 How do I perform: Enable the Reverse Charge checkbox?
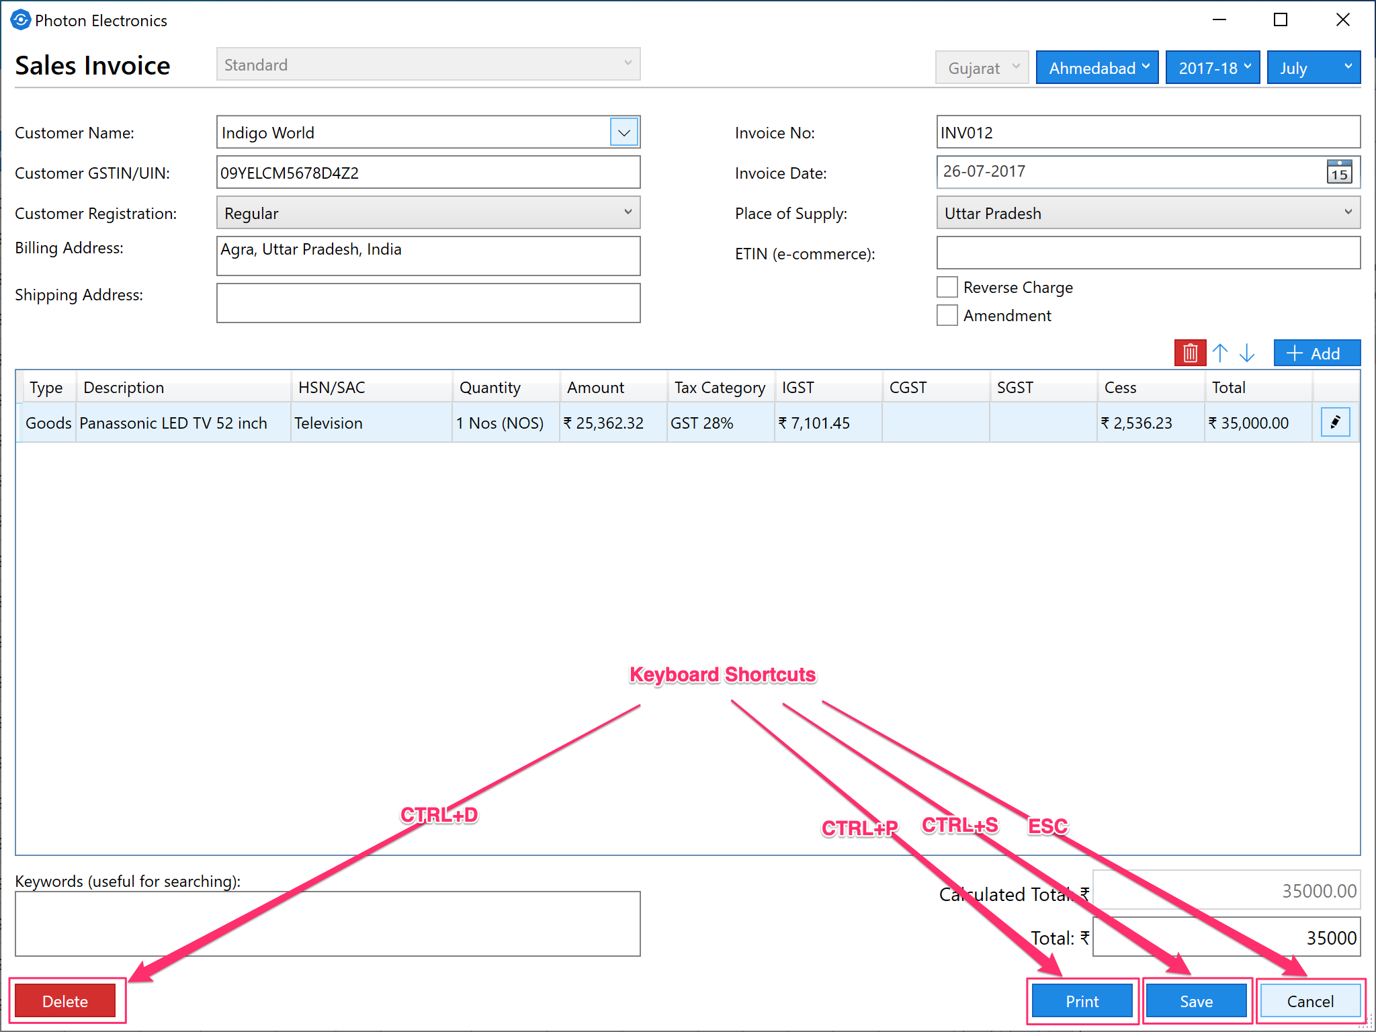[x=947, y=288]
